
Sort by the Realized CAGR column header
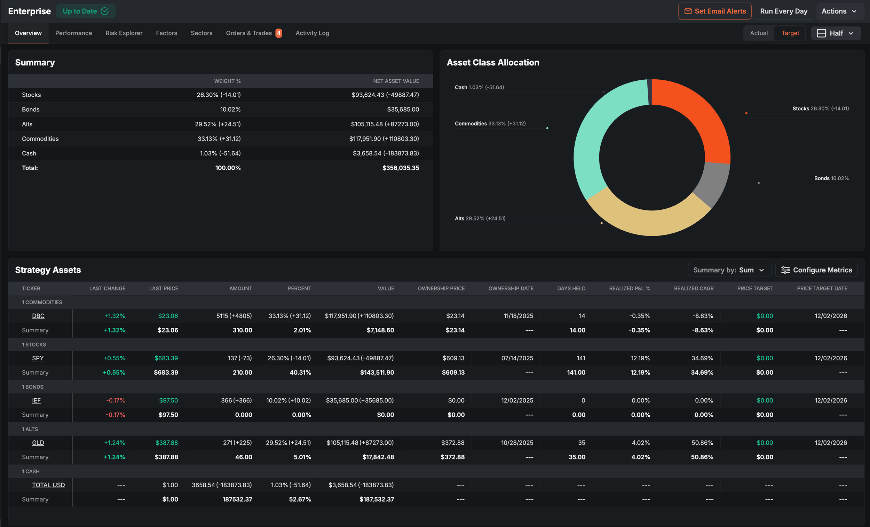coord(694,288)
